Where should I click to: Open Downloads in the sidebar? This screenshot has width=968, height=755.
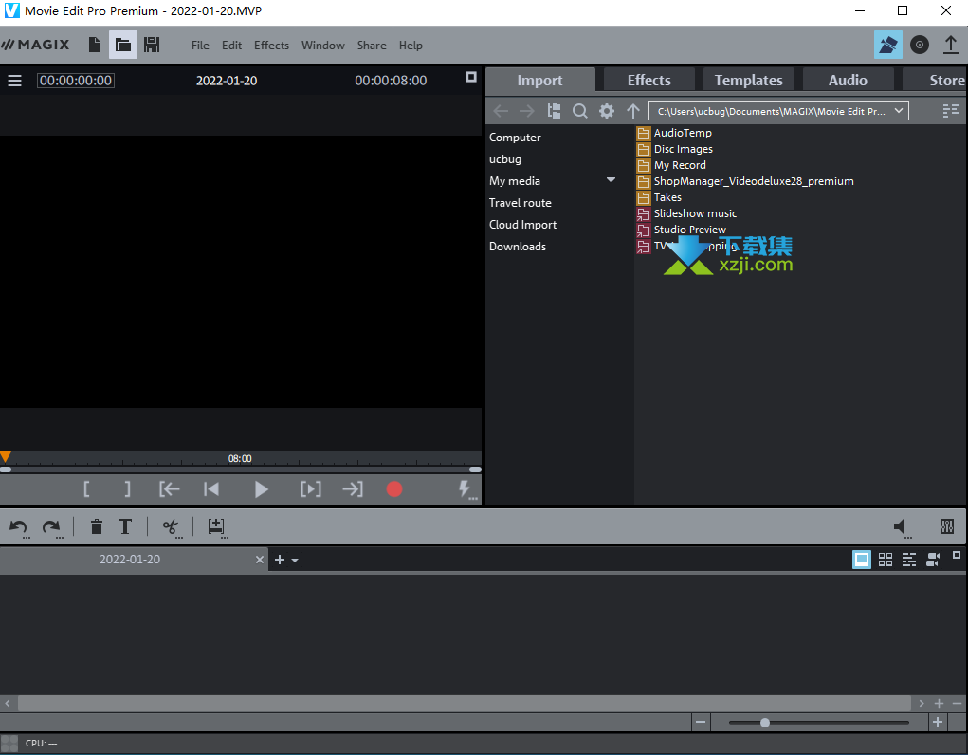pyautogui.click(x=518, y=246)
